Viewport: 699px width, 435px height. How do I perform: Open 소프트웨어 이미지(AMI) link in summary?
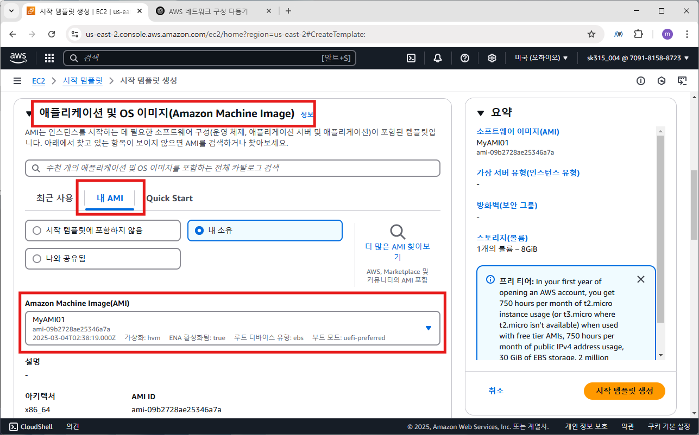[518, 131]
